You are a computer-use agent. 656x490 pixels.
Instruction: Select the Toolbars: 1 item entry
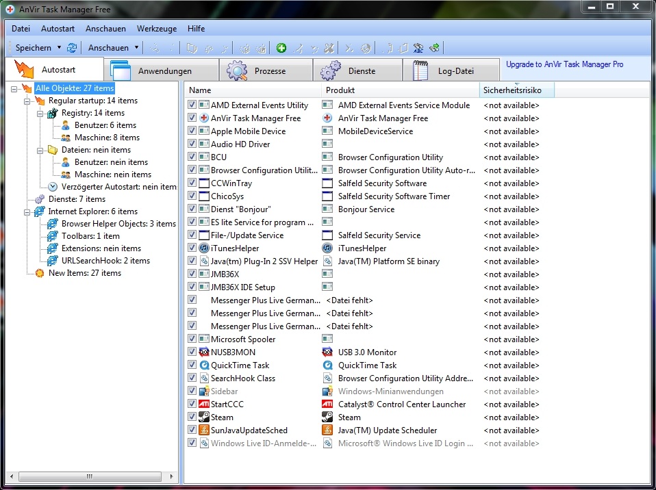(x=91, y=236)
